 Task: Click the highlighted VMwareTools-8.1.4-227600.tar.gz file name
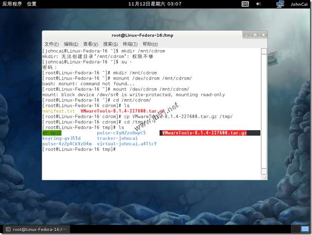click(x=204, y=133)
